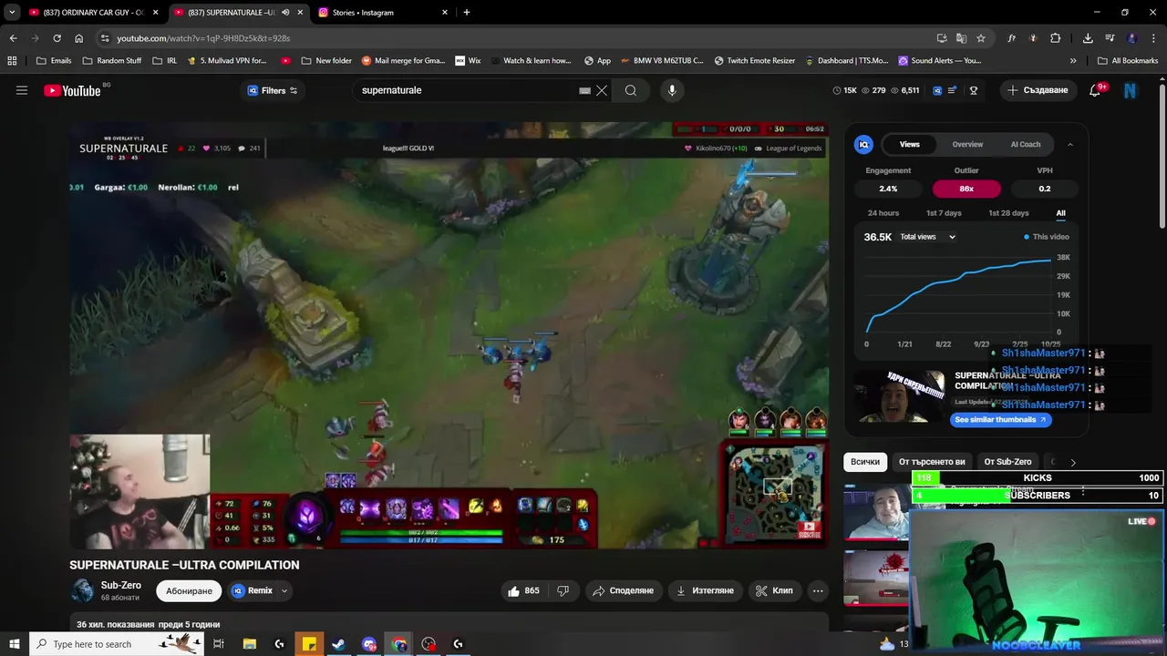
Task: Select the От търсенето ви chip
Action: (x=932, y=462)
